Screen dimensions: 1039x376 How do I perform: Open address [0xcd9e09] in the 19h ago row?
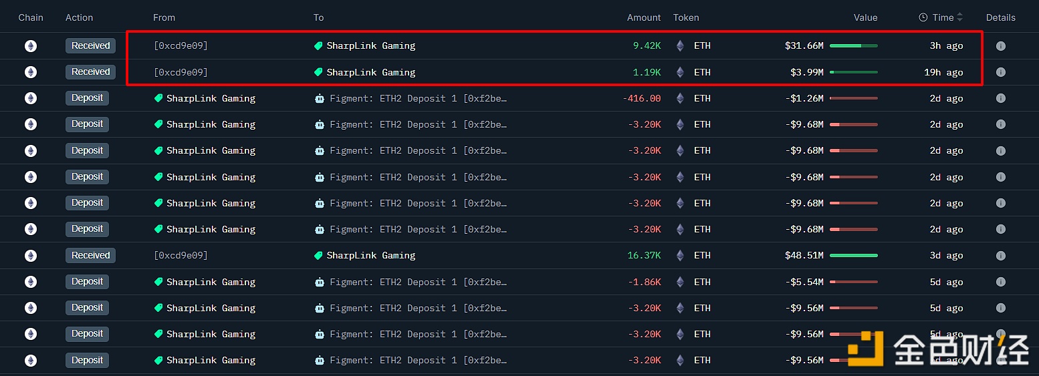click(181, 72)
